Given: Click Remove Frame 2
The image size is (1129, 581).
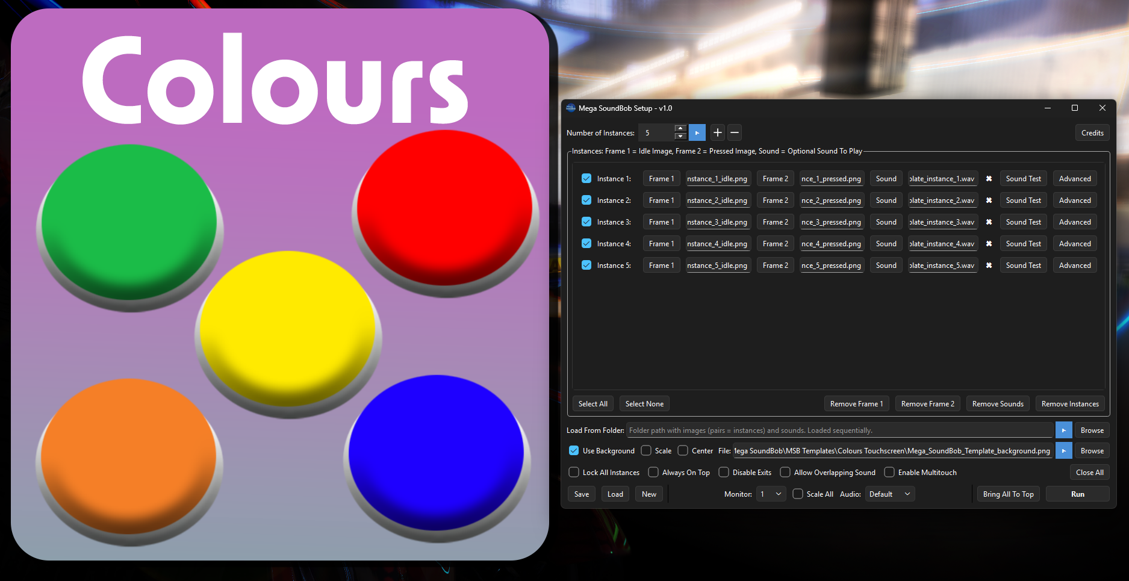Looking at the screenshot, I should tap(927, 404).
